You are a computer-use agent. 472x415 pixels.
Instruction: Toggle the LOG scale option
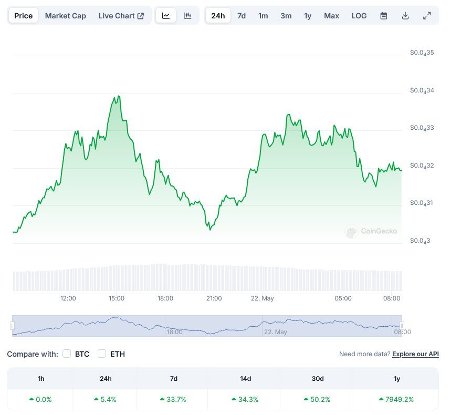pos(359,16)
